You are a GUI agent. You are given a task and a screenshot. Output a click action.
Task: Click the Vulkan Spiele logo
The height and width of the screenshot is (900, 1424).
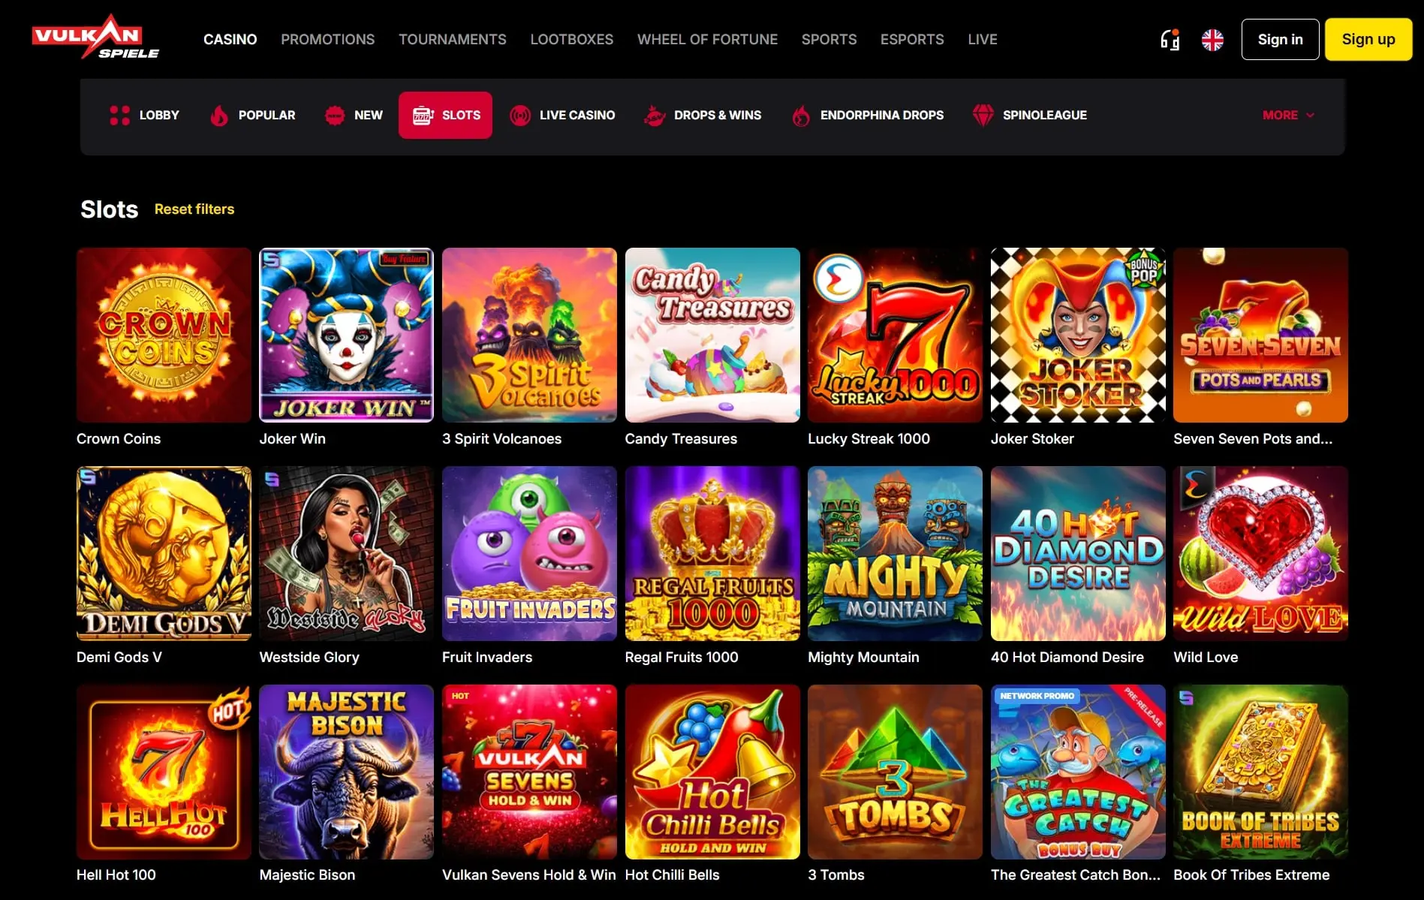pos(95,37)
